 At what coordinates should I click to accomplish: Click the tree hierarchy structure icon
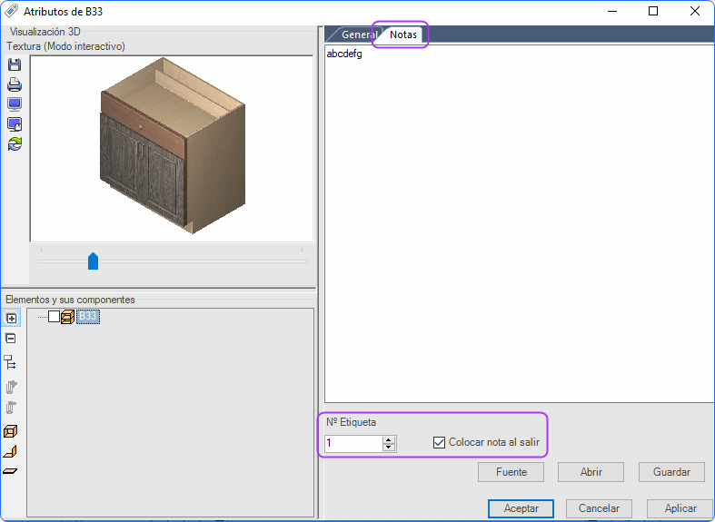pyautogui.click(x=10, y=362)
